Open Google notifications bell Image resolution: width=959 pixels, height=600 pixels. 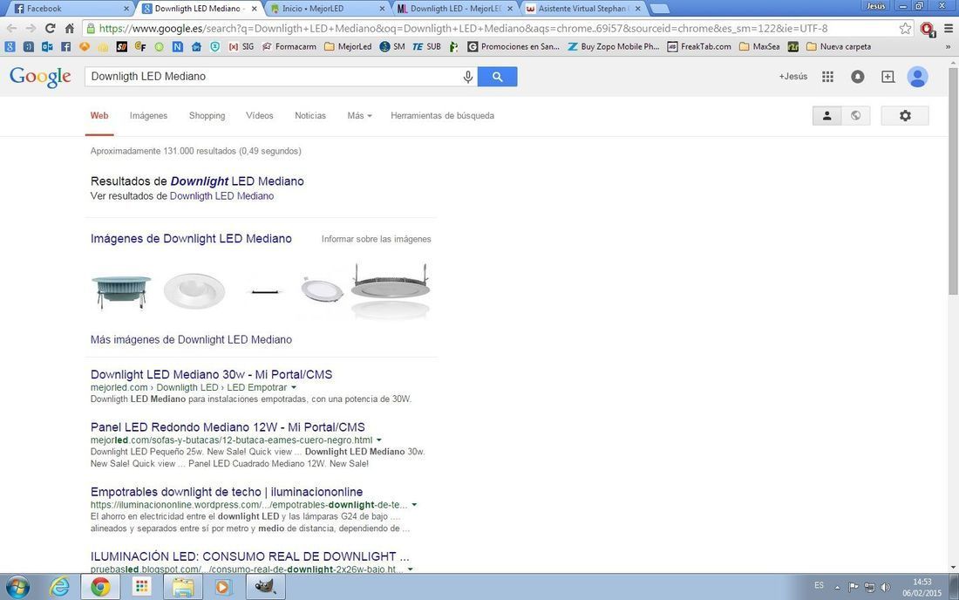pyautogui.click(x=858, y=77)
